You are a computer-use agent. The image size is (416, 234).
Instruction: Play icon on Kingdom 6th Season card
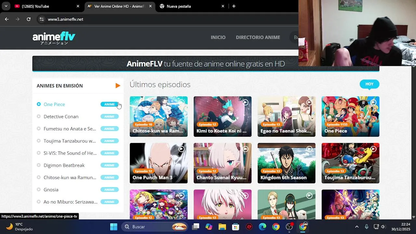[309, 149]
